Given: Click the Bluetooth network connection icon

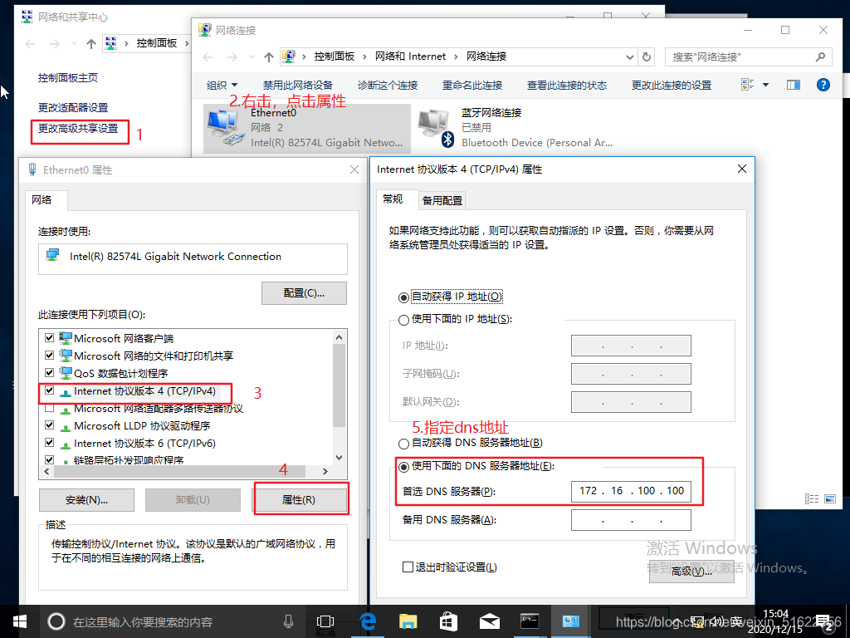Looking at the screenshot, I should coord(436,128).
